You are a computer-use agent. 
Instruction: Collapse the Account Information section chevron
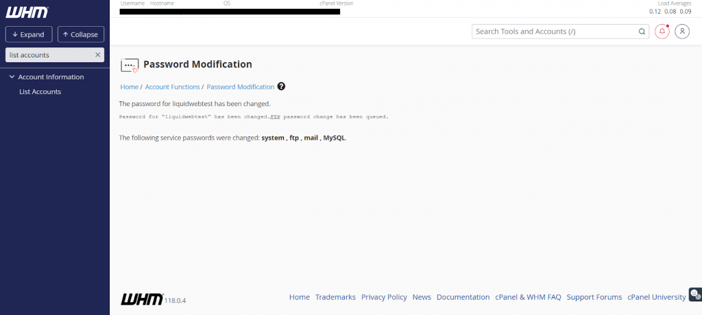[x=12, y=77]
